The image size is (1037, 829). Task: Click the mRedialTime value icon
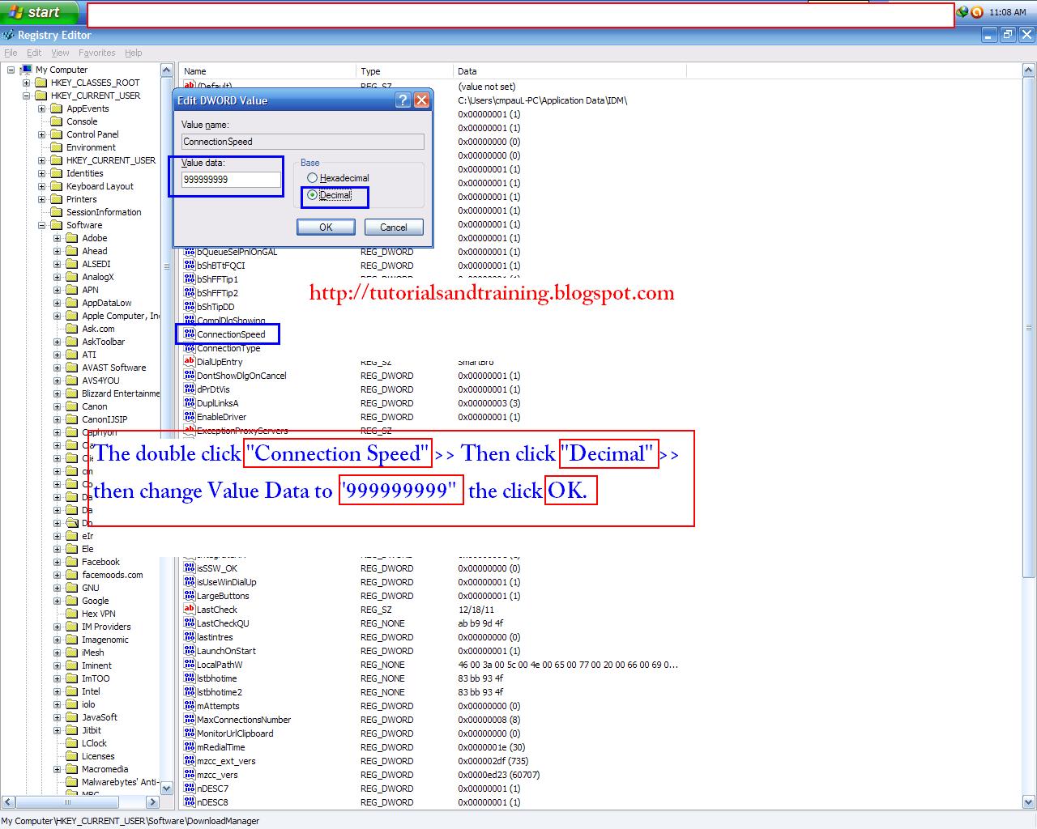pyautogui.click(x=189, y=747)
